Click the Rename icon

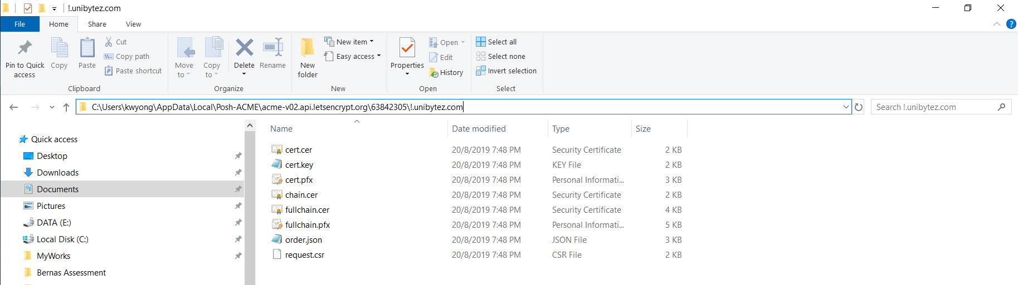coord(272,48)
